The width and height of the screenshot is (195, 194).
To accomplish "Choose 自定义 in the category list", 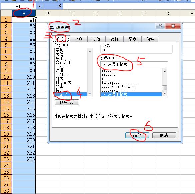I will click(71, 94).
